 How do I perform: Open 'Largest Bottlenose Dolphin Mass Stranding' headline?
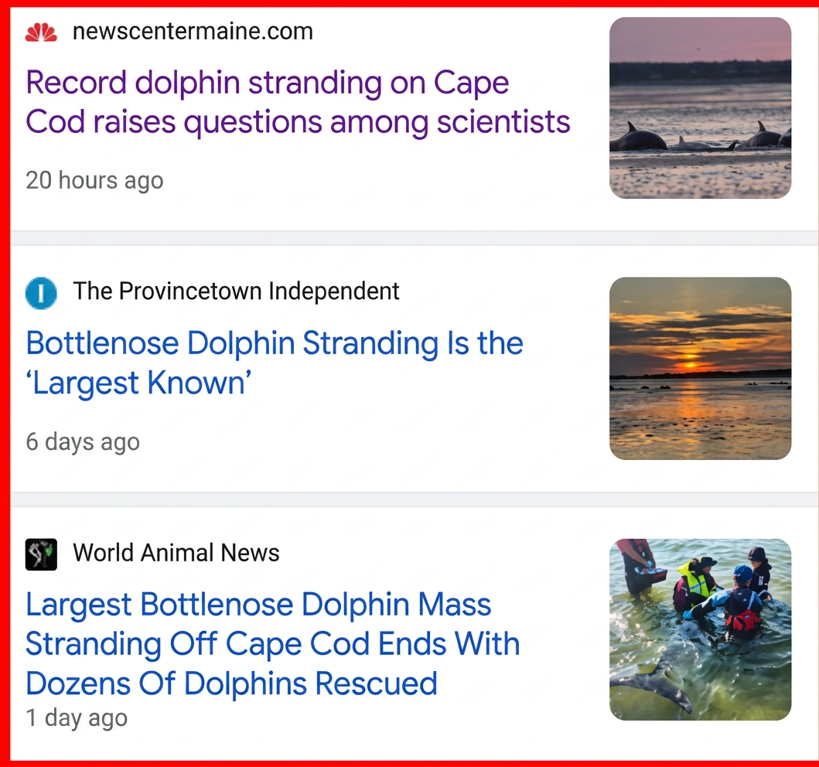[x=273, y=644]
